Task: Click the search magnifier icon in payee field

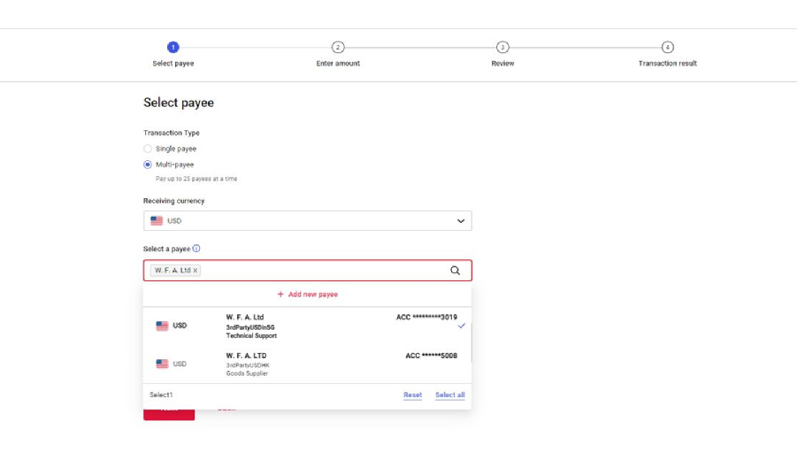Action: click(x=455, y=271)
